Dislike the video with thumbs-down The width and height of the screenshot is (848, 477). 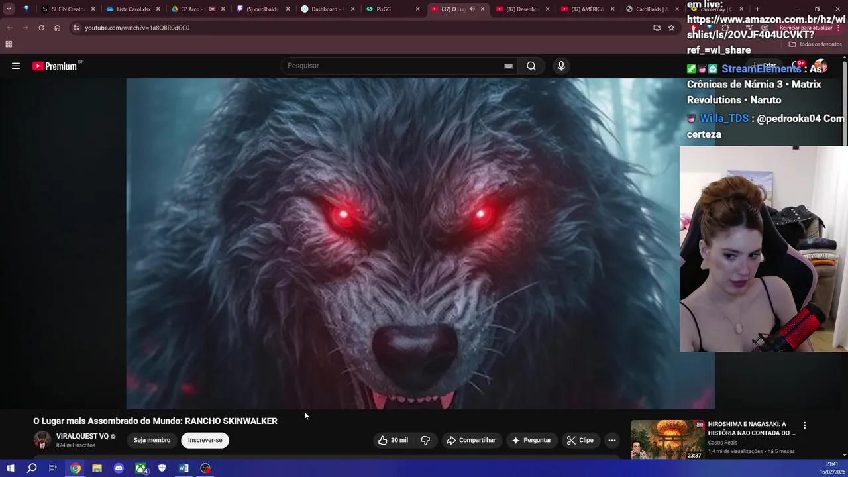pos(425,440)
